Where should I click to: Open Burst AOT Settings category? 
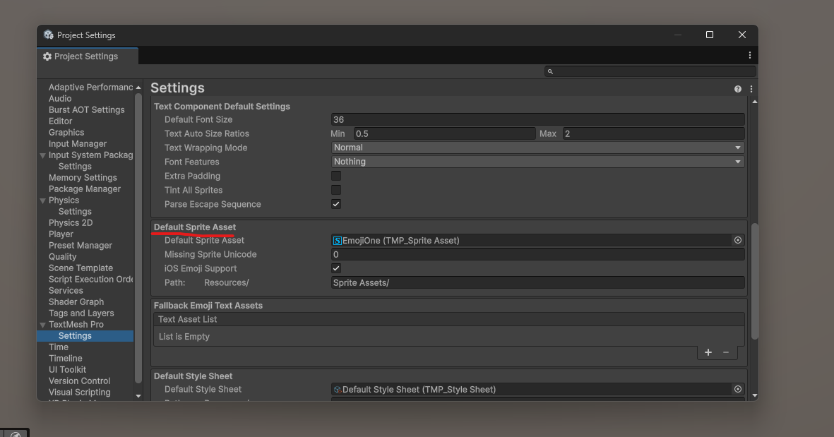[87, 109]
